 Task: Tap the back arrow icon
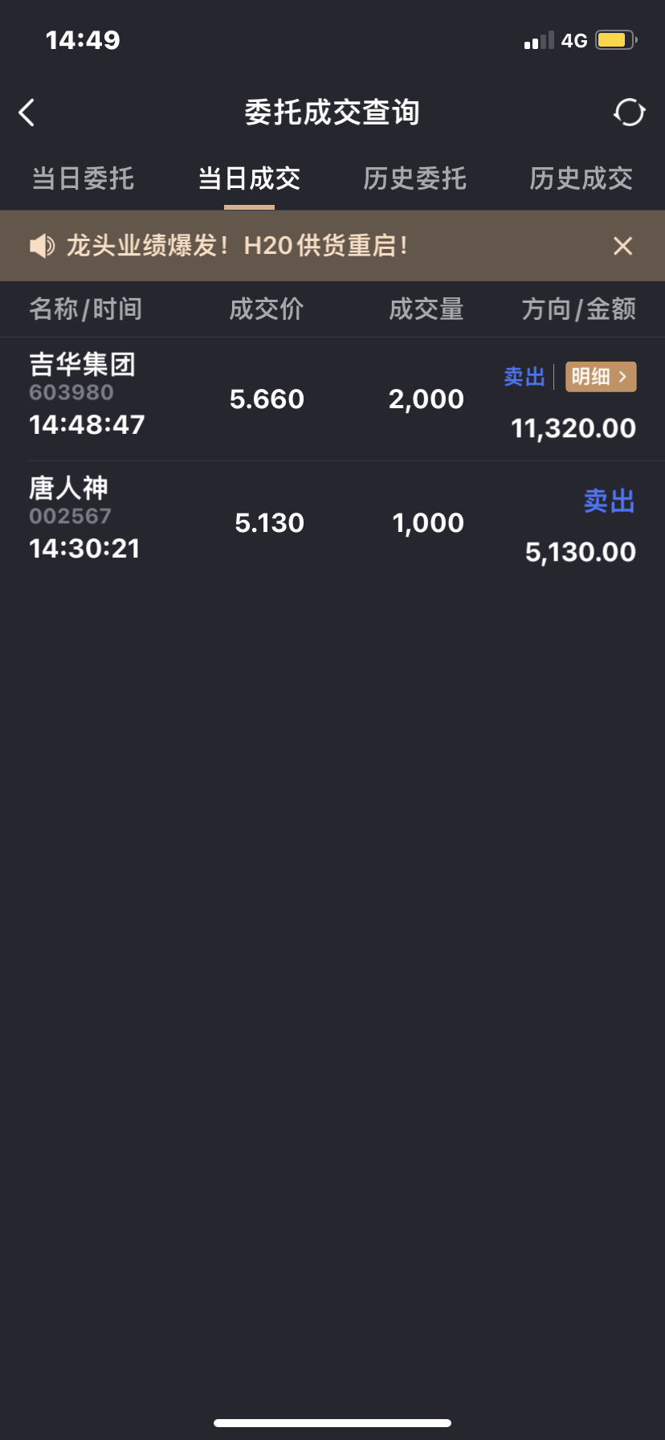click(x=27, y=112)
